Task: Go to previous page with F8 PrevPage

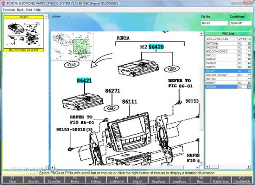Action: 159,179
